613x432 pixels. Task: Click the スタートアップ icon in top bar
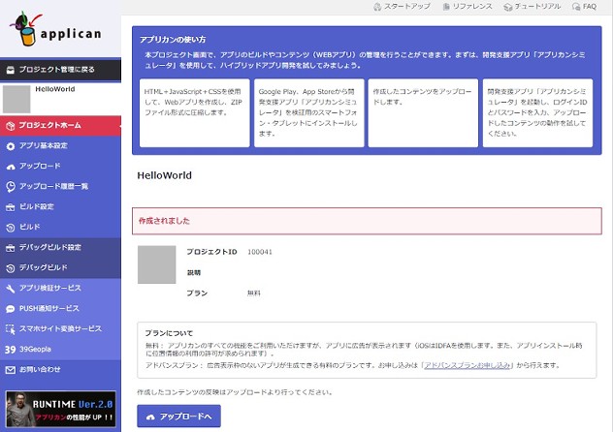pos(377,7)
